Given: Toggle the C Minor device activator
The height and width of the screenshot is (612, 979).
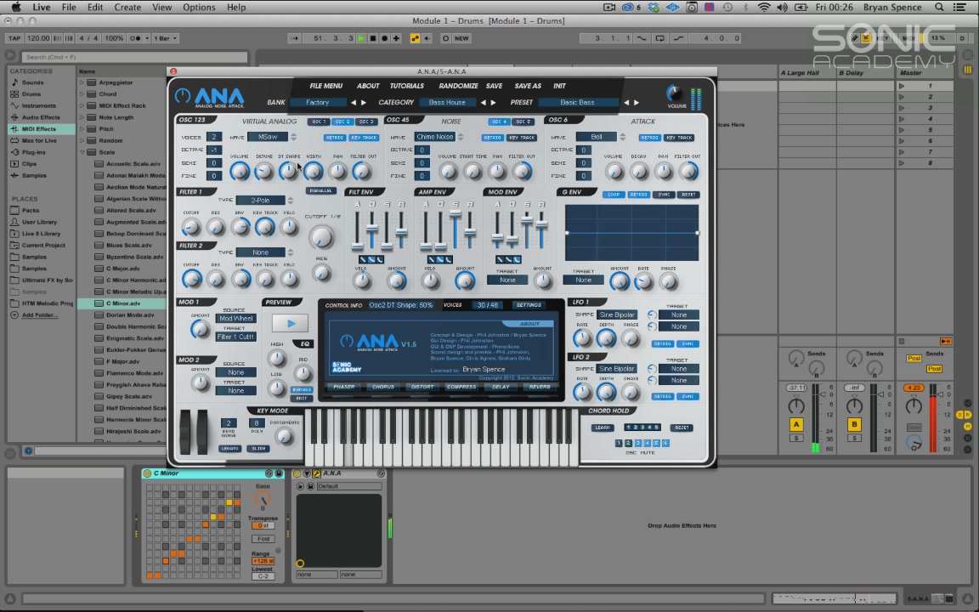Looking at the screenshot, I should coord(147,473).
